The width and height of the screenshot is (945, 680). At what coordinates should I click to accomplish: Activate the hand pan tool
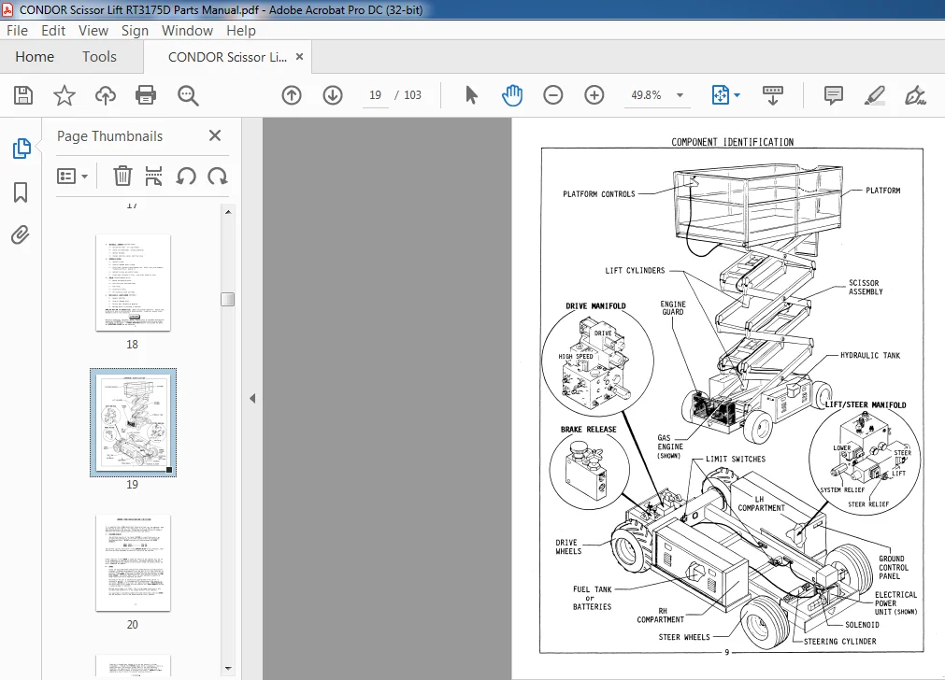point(511,95)
